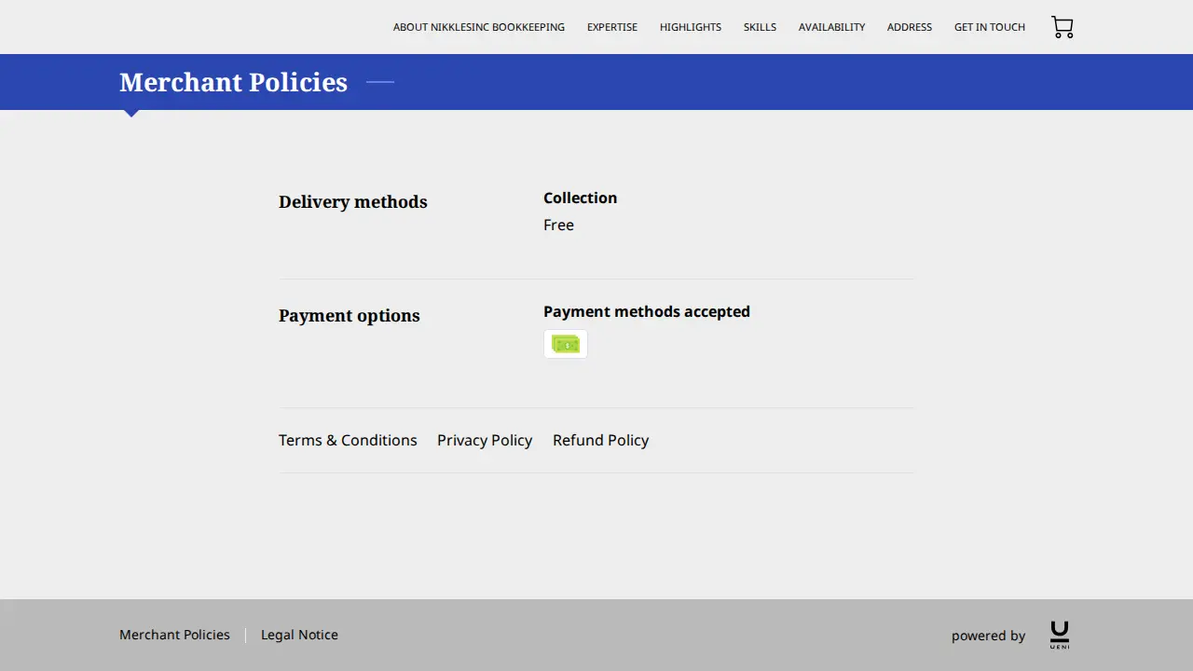
Task: View the Privacy Policy link
Action: click(x=485, y=440)
